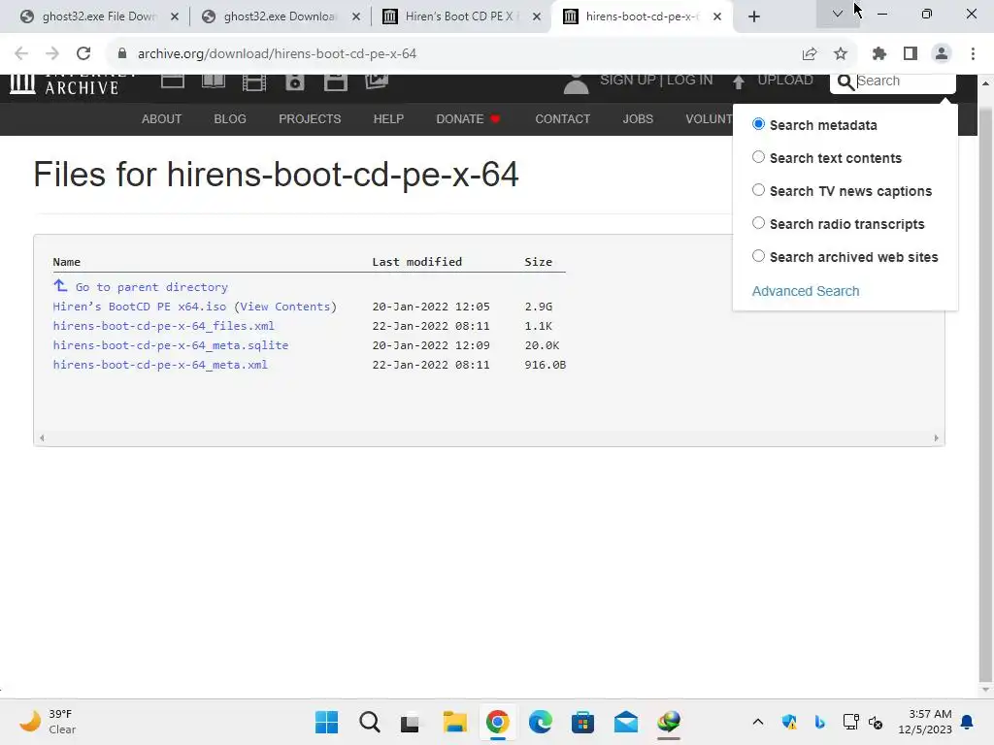994x745 pixels.
Task: Download Hiren's BootCD PE x64.iso
Action: [140, 307]
